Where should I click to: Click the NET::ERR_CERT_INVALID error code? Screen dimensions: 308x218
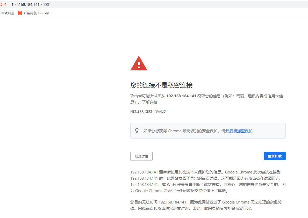point(148,111)
